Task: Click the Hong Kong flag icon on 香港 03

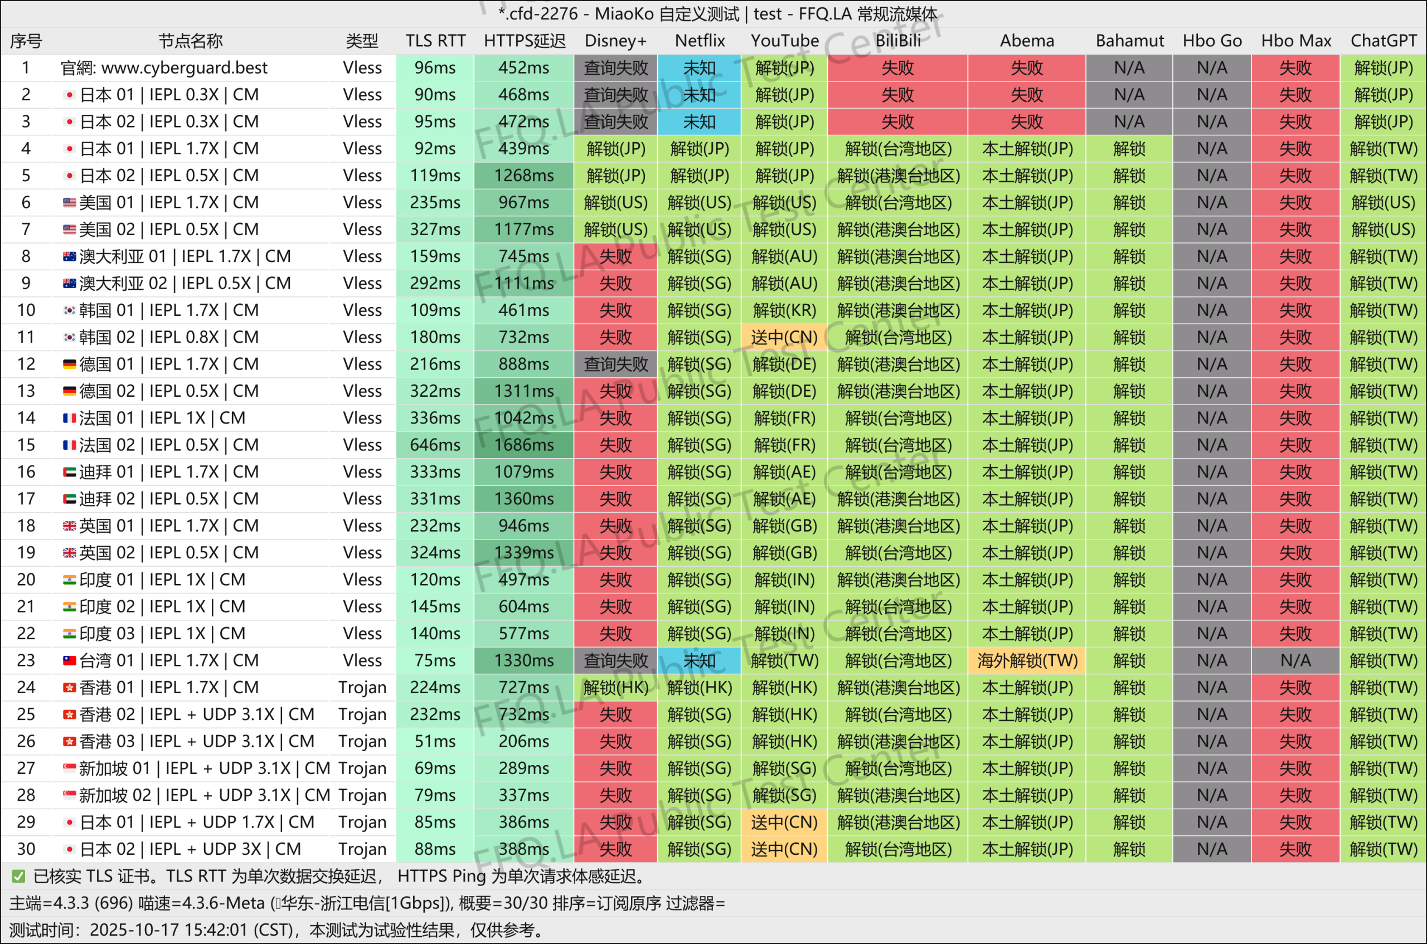Action: click(70, 741)
